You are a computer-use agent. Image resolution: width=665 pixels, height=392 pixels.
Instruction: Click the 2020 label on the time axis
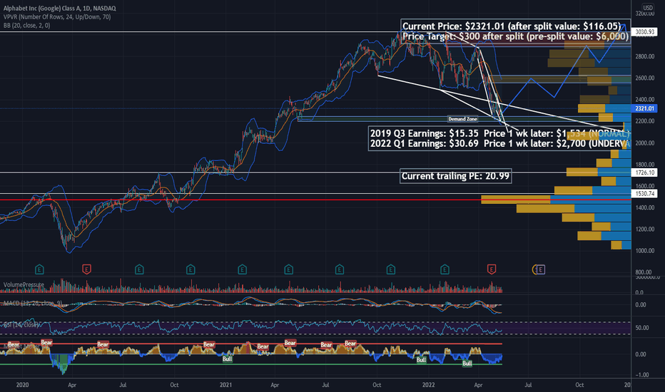pos(22,385)
